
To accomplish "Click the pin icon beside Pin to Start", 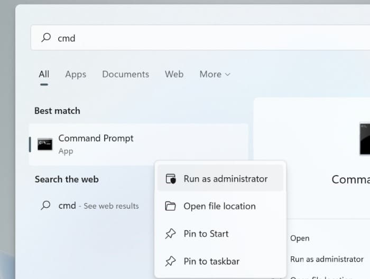I will point(170,234).
